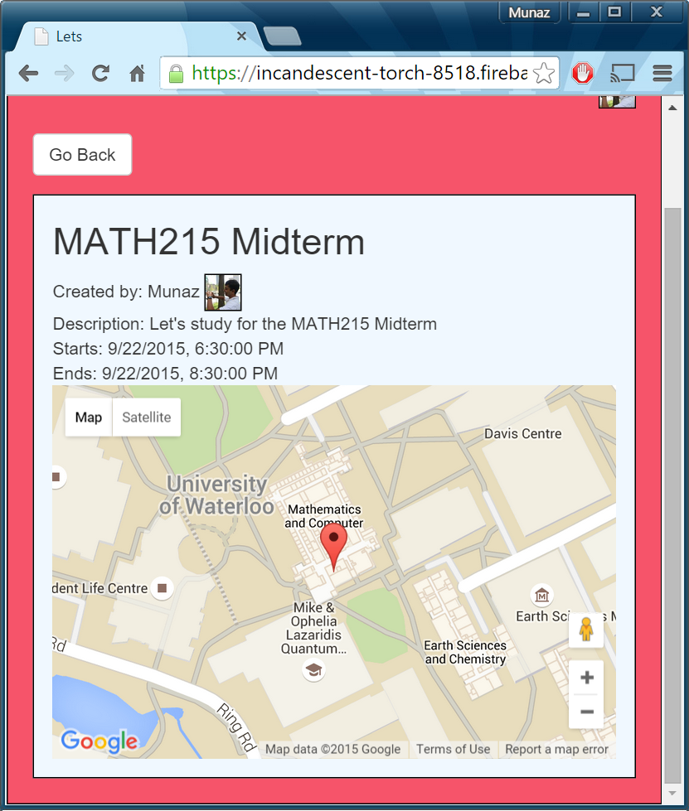The width and height of the screenshot is (689, 811).
Task: Switch map view to Satellite
Action: (x=147, y=418)
